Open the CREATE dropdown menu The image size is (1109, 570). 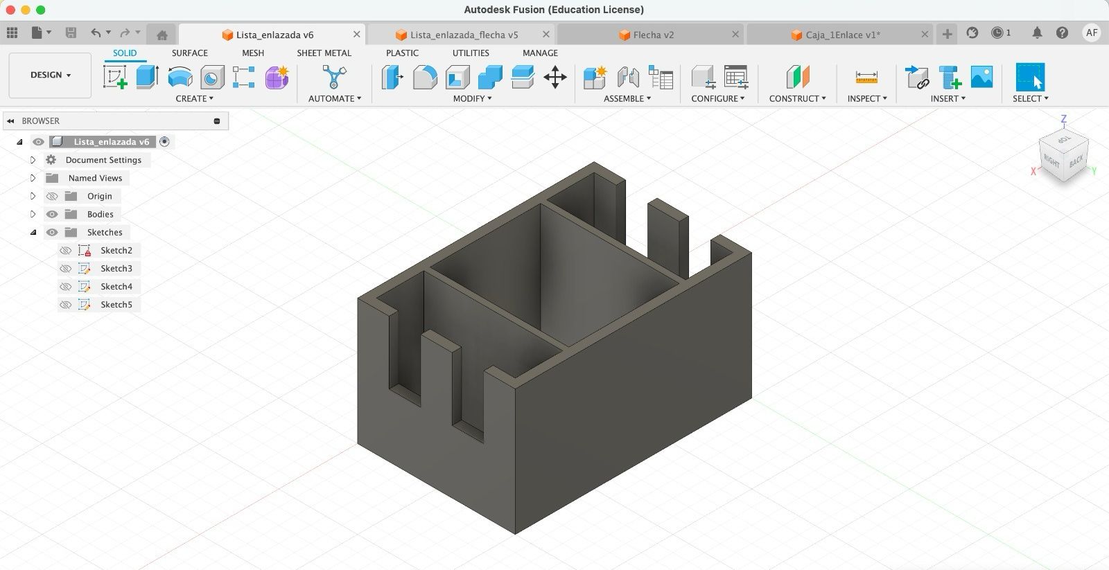click(194, 98)
